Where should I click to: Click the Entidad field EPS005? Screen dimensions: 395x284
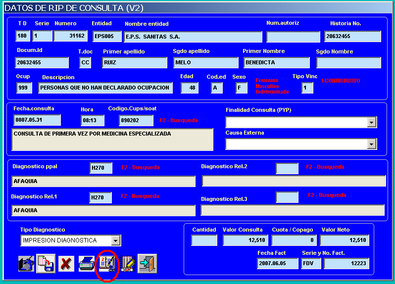107,36
